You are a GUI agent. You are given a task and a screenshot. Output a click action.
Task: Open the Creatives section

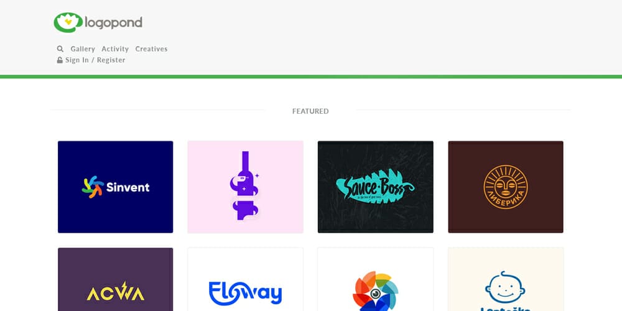tap(151, 49)
